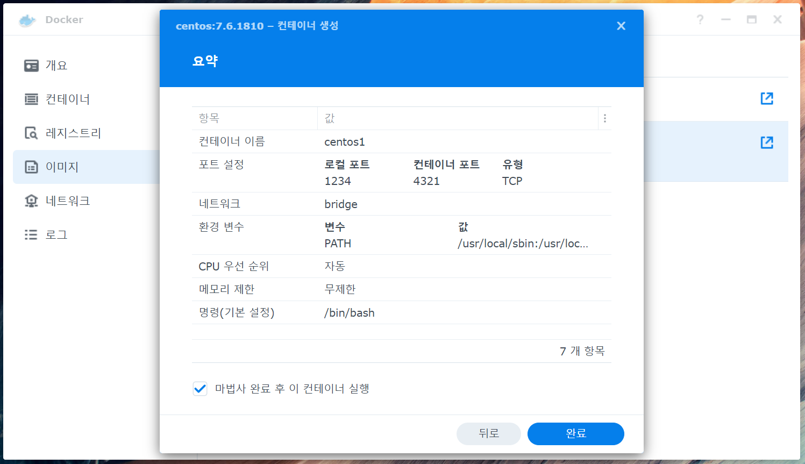Click the 메모리 제한 row label
The height and width of the screenshot is (464, 805).
(x=226, y=289)
